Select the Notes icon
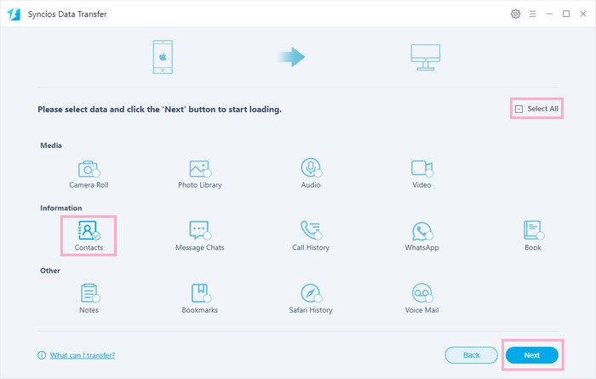 pyautogui.click(x=89, y=293)
